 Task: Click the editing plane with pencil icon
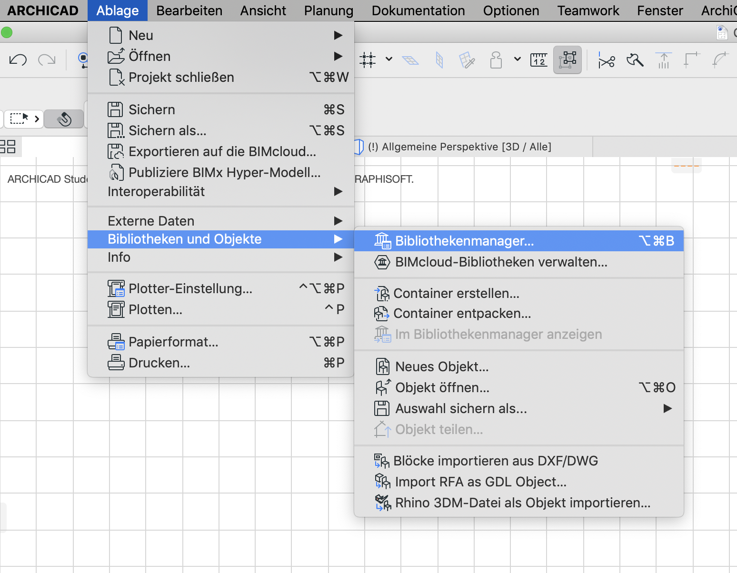[x=467, y=60]
